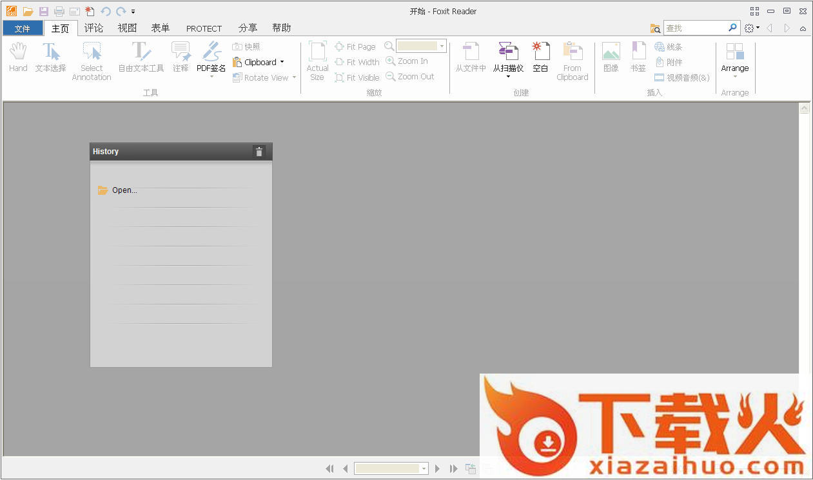Create PDF 从扫描仪 from scanner
813x480 pixels.
coord(508,60)
